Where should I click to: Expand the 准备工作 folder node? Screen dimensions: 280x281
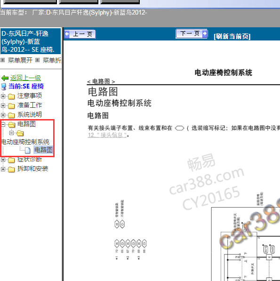pyautogui.click(x=3, y=105)
